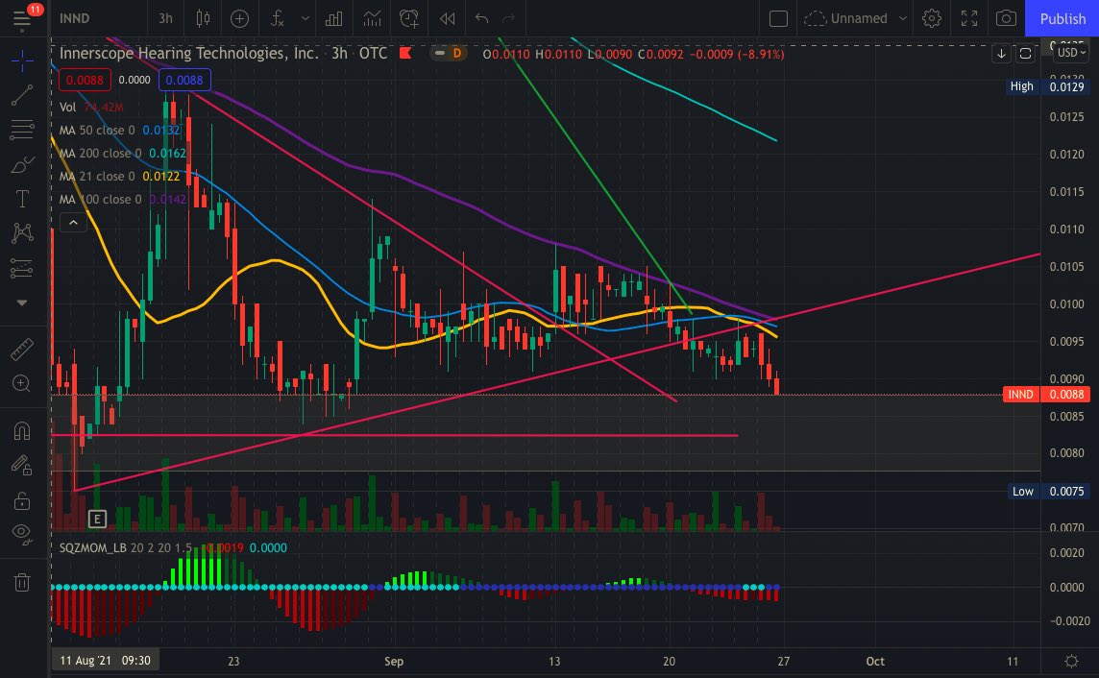Image resolution: width=1099 pixels, height=678 pixels.
Task: Start bar replay with rewind icon
Action: (447, 18)
